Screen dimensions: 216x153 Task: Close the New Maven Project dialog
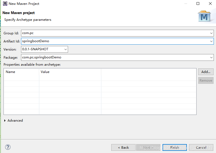(210, 4)
